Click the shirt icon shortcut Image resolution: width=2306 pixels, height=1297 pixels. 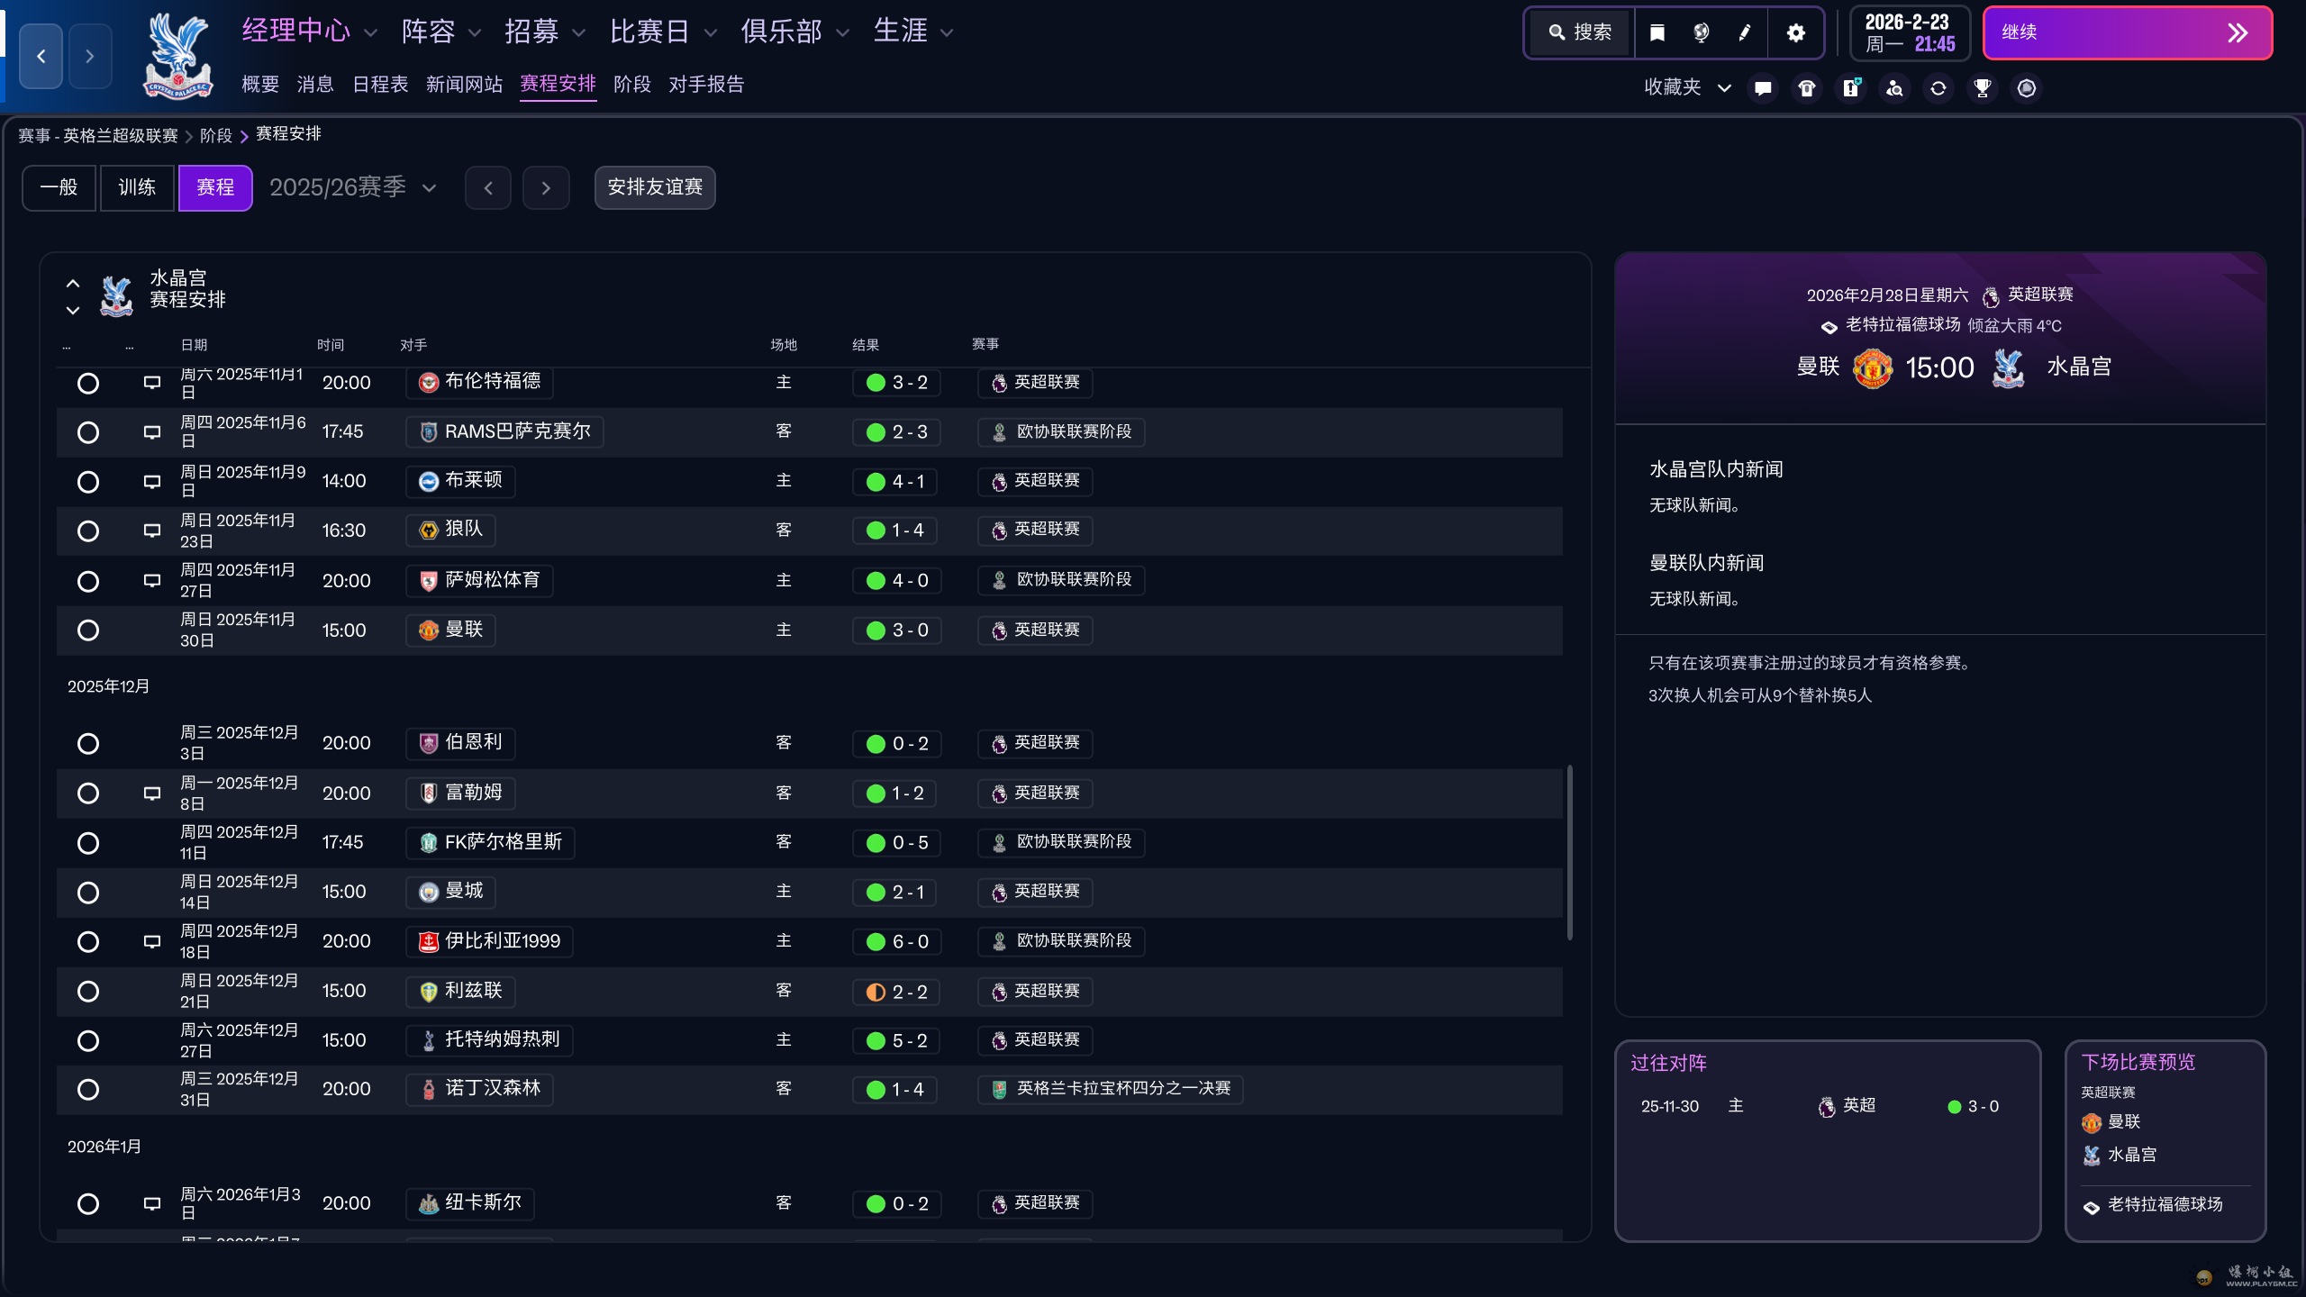[1807, 87]
